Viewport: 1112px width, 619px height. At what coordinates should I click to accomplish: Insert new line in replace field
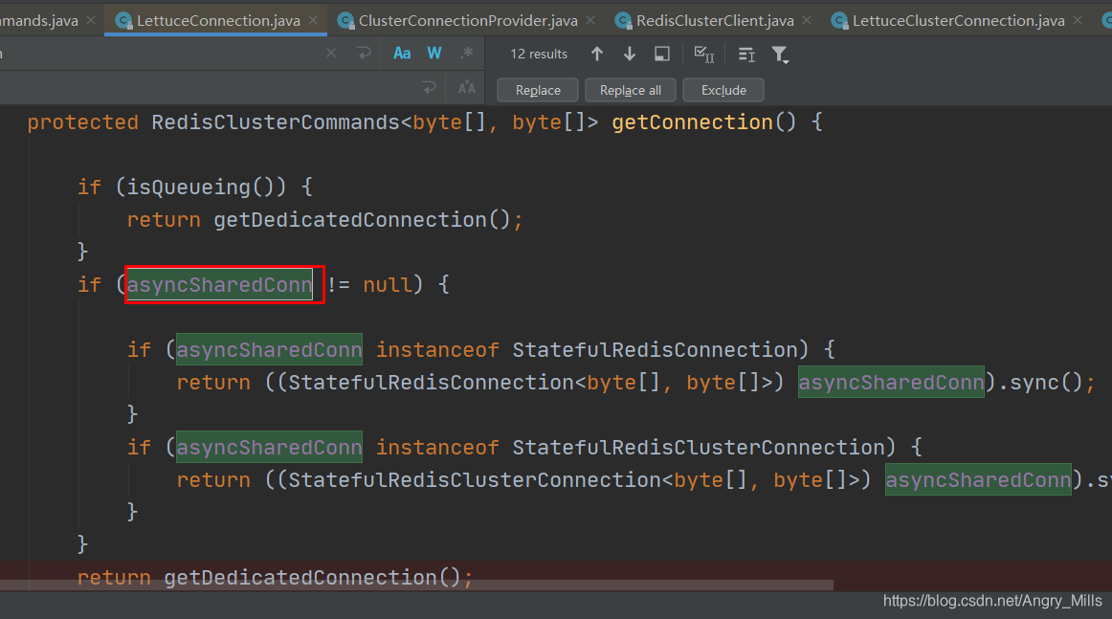point(429,88)
